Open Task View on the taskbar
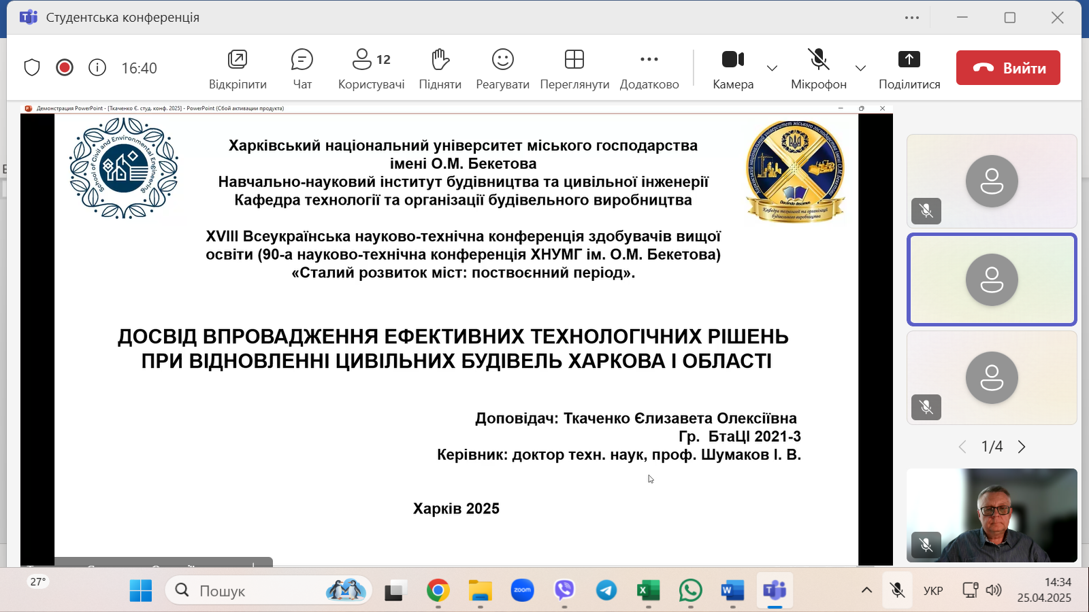The width and height of the screenshot is (1089, 612). [x=395, y=590]
